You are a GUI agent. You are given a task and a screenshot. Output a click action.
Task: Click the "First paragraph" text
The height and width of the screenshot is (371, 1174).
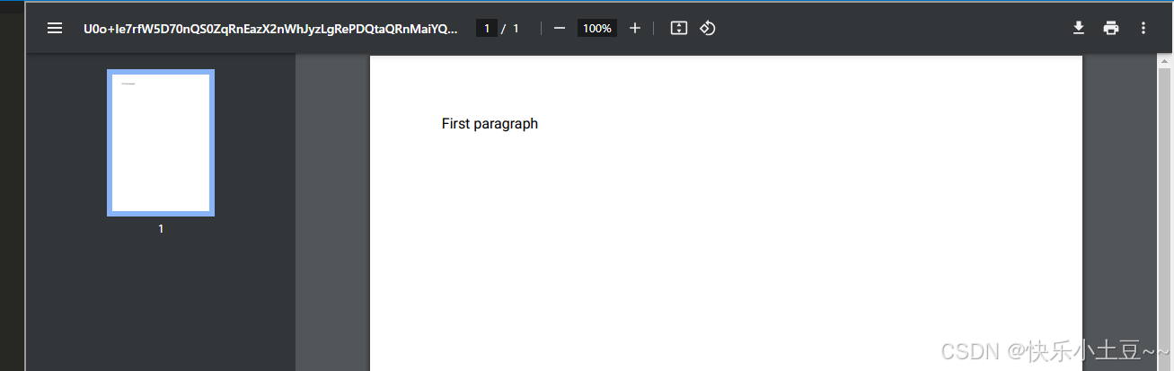[490, 124]
